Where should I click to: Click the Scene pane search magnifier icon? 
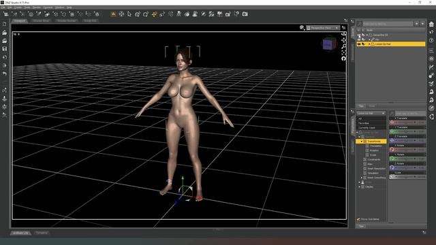pyautogui.click(x=360, y=24)
